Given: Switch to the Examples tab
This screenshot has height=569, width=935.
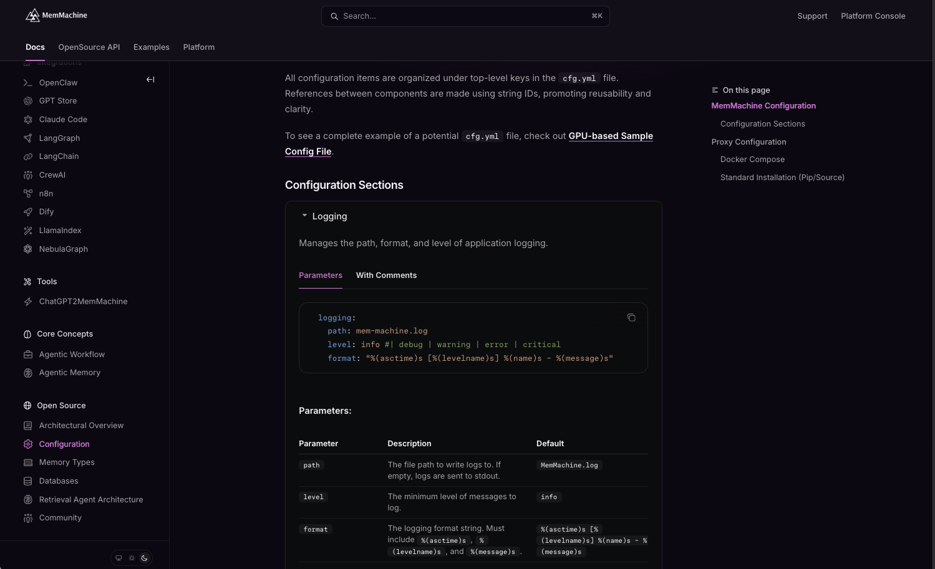Looking at the screenshot, I should (152, 47).
